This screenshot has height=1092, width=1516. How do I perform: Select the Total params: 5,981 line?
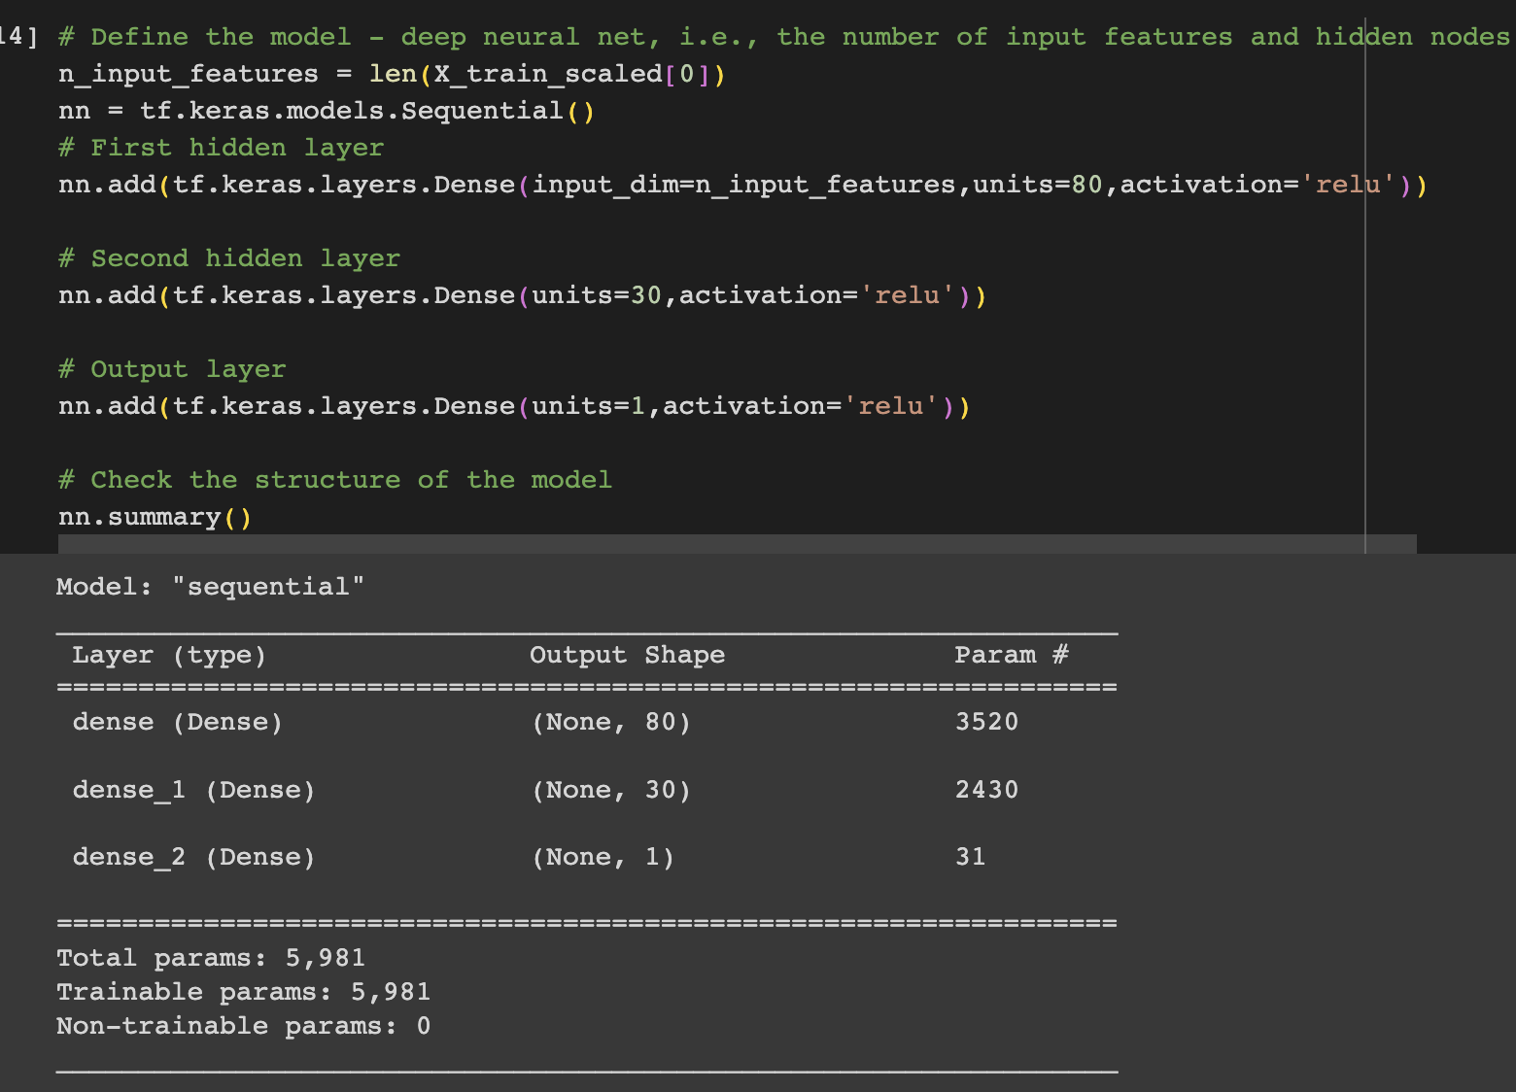(x=211, y=957)
